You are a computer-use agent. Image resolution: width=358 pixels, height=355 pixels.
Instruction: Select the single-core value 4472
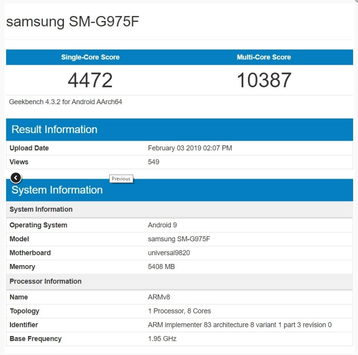90,80
